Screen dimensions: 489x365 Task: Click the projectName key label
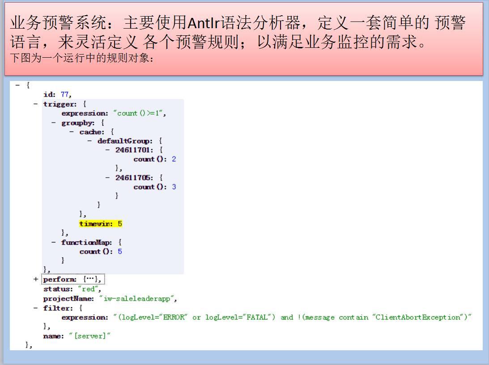[68, 299]
